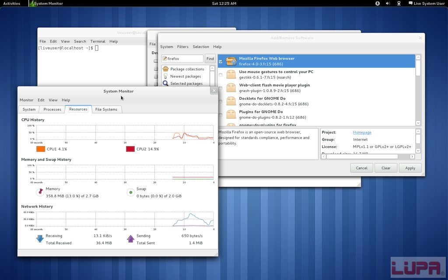
Task: Click the blue Receiving arrow icon
Action: [40, 238]
